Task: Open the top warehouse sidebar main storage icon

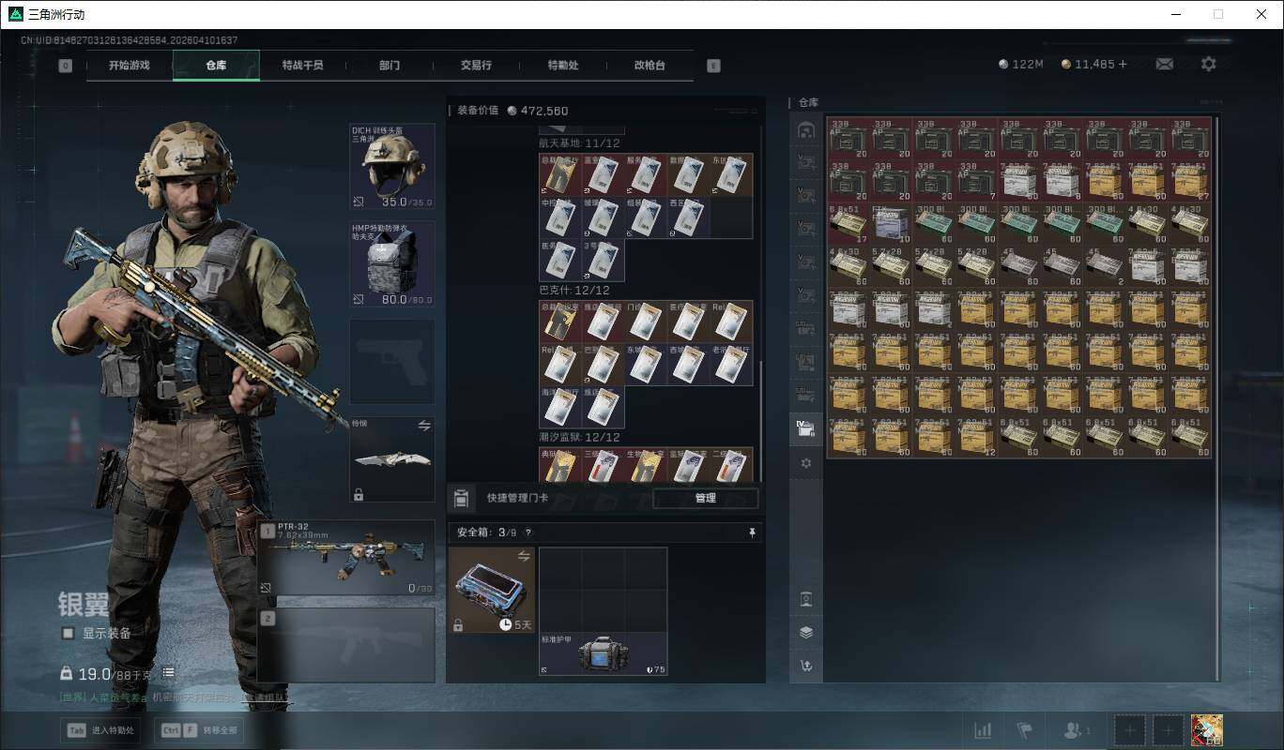Action: 805,129
